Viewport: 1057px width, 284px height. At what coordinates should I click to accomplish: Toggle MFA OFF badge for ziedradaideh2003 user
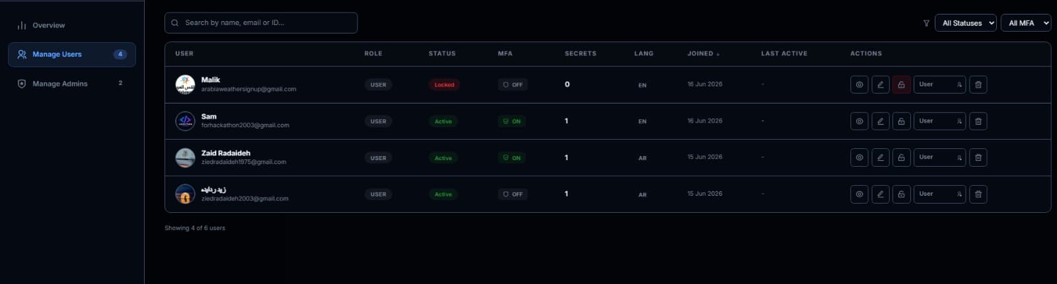tap(513, 194)
